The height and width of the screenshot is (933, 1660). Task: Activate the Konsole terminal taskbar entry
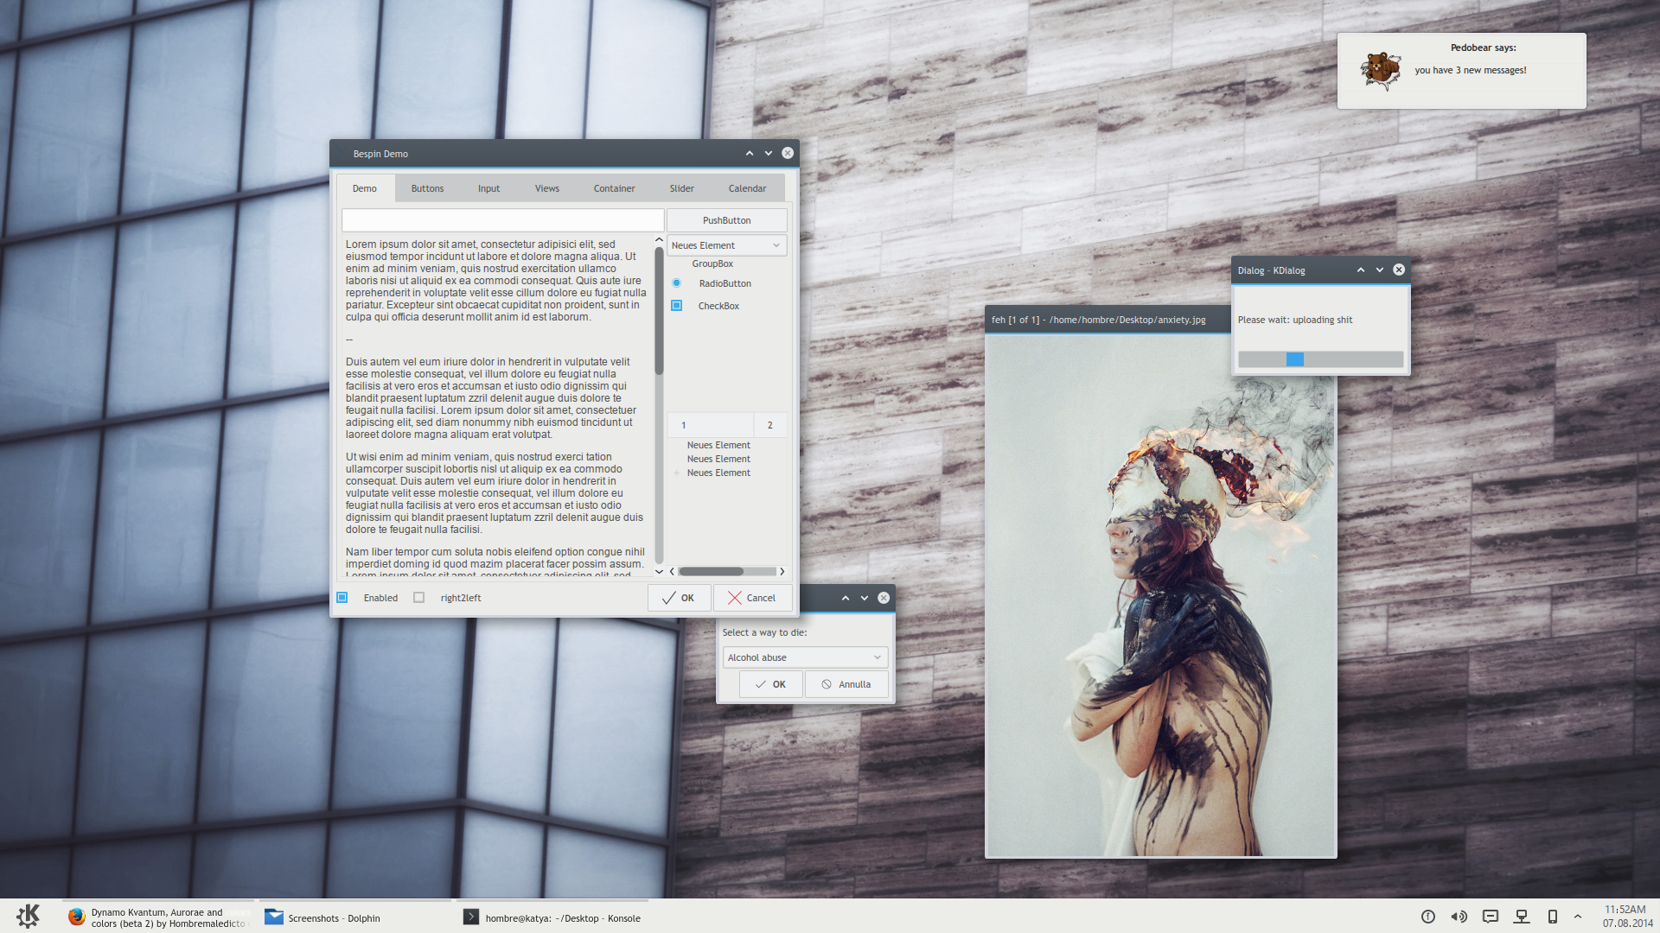click(552, 917)
